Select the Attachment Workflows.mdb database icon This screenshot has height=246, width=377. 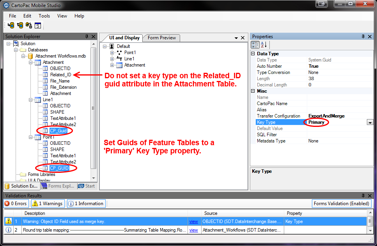(x=30, y=56)
